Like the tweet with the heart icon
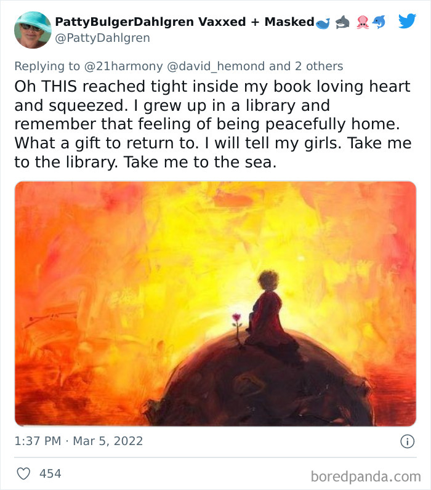Viewport: 431px width, 490px height. point(23,473)
